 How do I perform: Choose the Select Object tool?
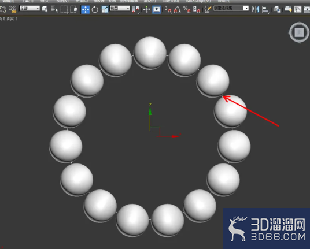pyautogui.click(x=45, y=9)
